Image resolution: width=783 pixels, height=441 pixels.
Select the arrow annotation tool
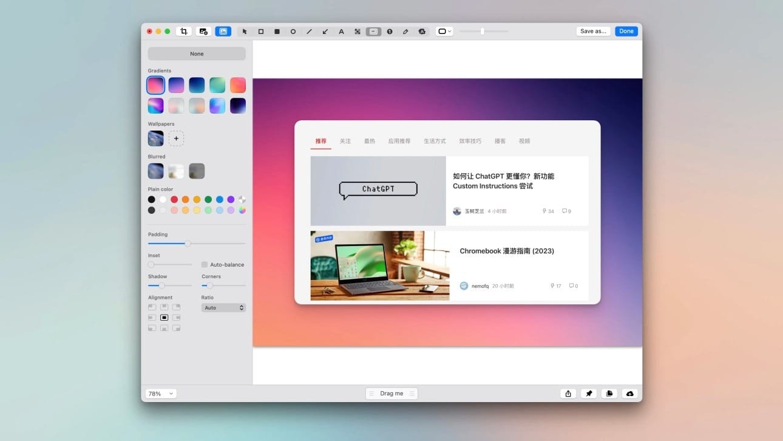tap(325, 32)
